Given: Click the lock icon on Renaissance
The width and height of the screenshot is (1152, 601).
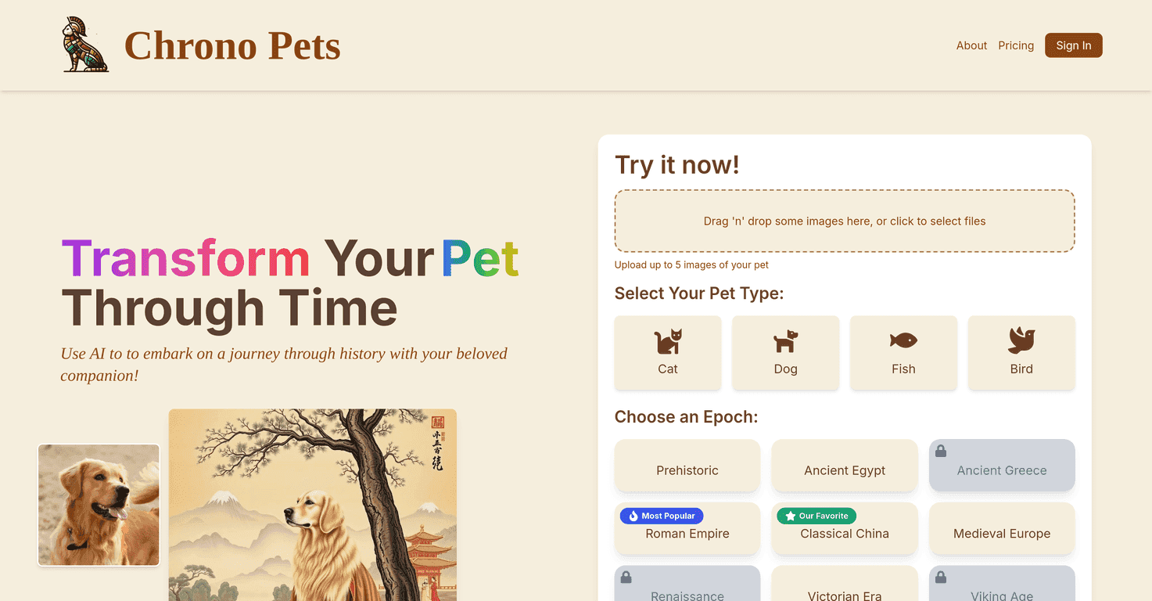Looking at the screenshot, I should [x=626, y=577].
